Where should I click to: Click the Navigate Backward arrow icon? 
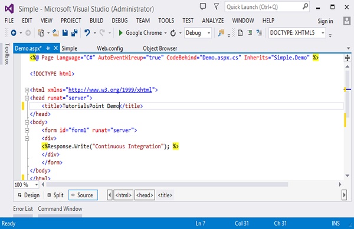pyautogui.click(x=14, y=33)
